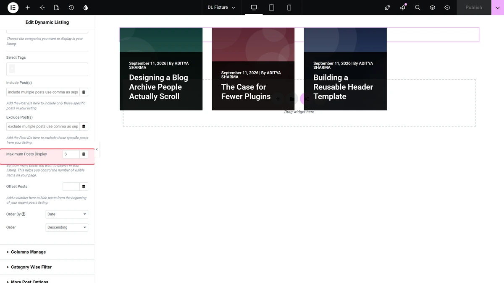Click the "Maximum Posts Display" label
The image size is (504, 283).
(x=26, y=154)
